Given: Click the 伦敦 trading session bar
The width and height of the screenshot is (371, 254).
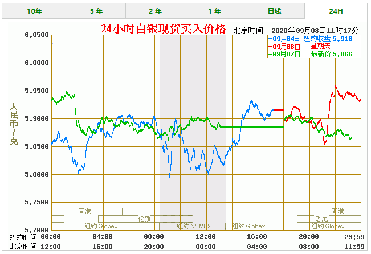Looking at the screenshot, I should pos(145,219).
